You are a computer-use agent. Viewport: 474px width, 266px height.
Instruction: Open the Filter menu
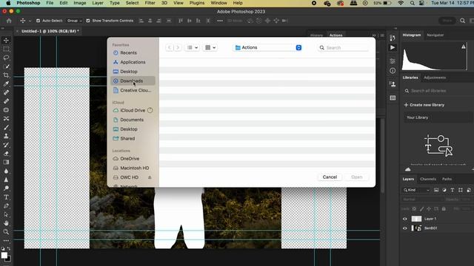coord(150,3)
